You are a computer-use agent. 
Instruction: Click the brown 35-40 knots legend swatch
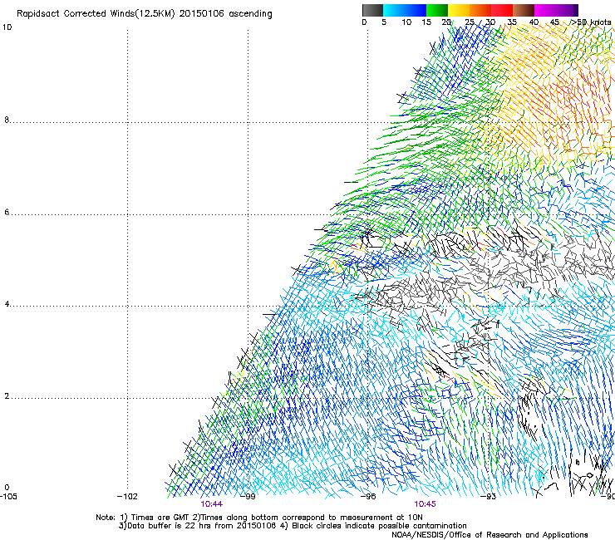(x=524, y=10)
